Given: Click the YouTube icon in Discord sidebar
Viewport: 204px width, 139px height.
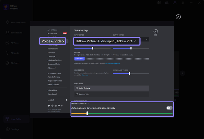Looking at the screenshot, I should tap(59, 106).
